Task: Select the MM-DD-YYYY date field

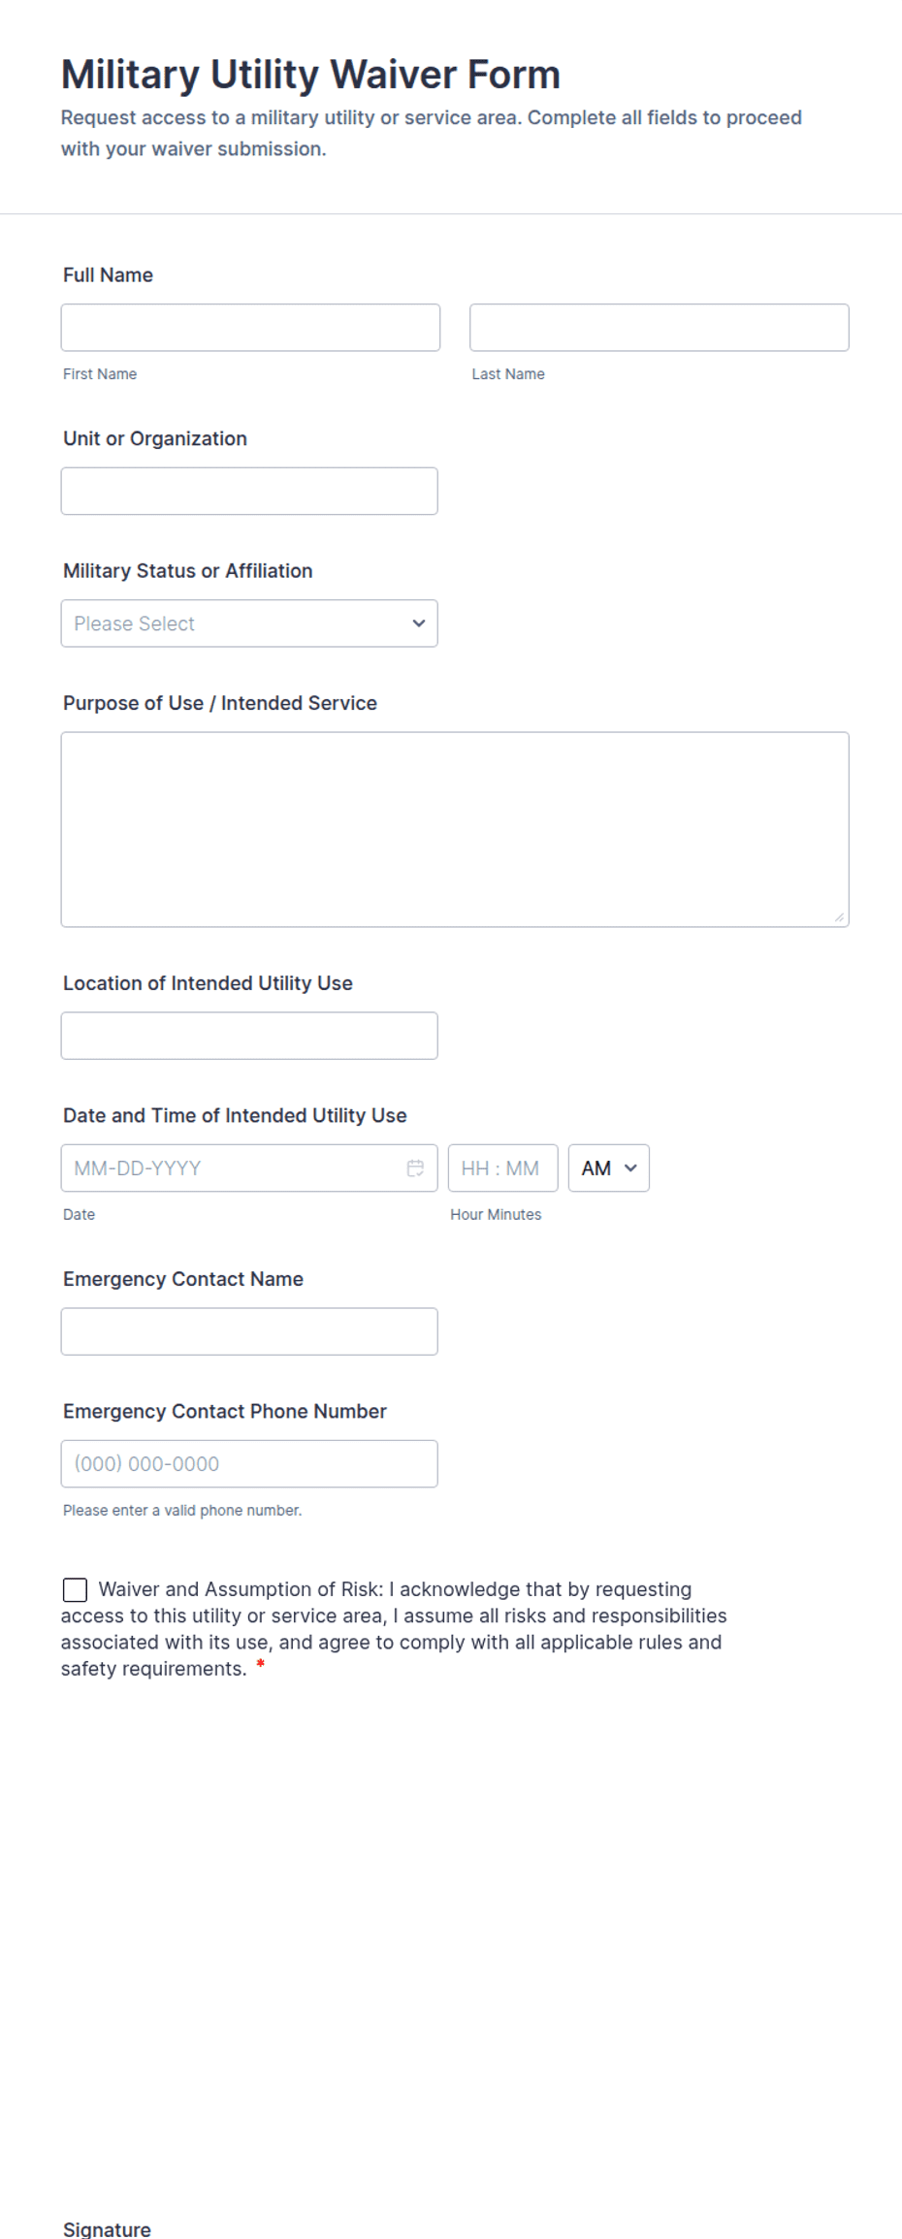Action: pyautogui.click(x=233, y=1167)
